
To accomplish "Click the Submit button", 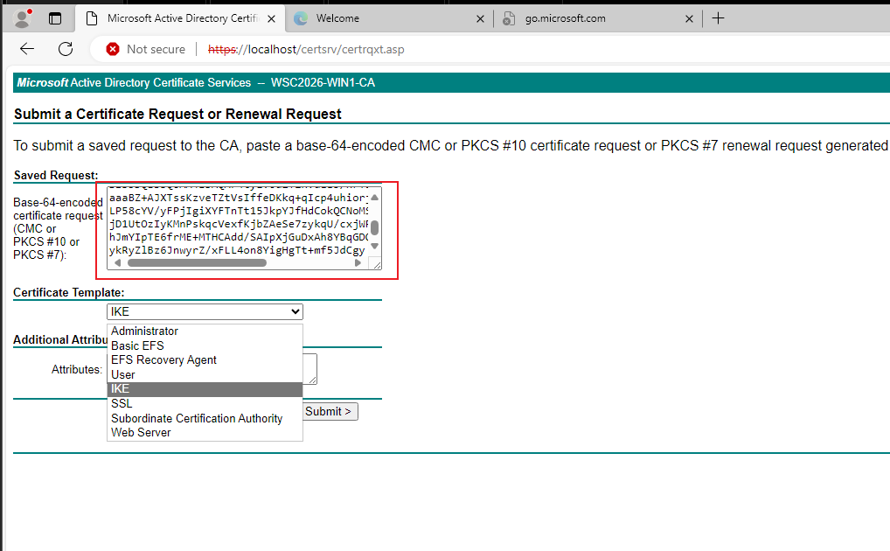I will pos(330,411).
